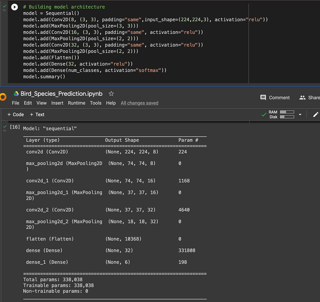Click the 'flatten (Flatten)' layer name
This screenshot has height=302, width=320.
[x=50, y=239]
